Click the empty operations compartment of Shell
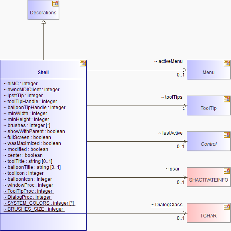The image size is (231, 231). pos(43,222)
